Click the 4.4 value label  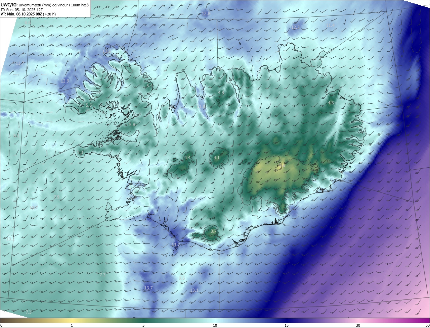(187, 158)
